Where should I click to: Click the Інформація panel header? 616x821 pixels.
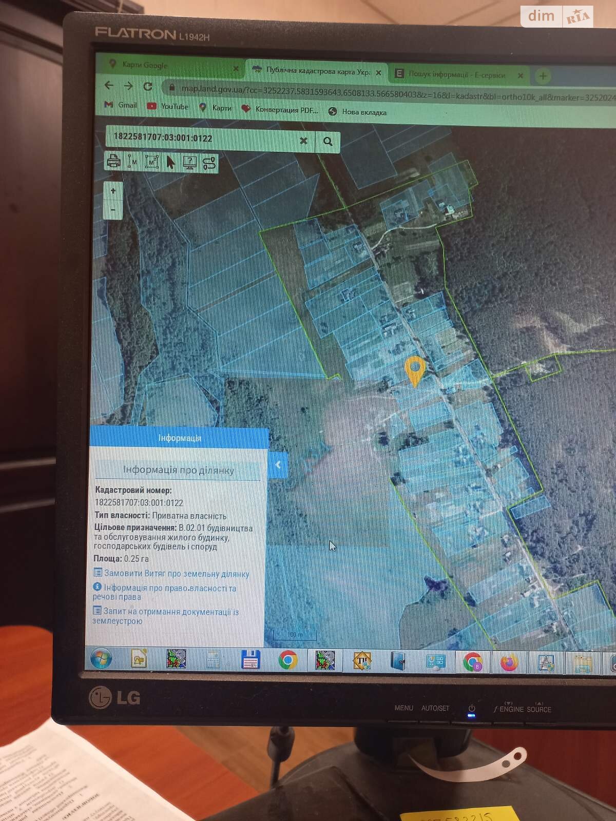(x=179, y=438)
